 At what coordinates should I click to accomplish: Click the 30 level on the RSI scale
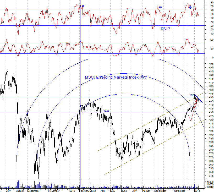point(212,26)
